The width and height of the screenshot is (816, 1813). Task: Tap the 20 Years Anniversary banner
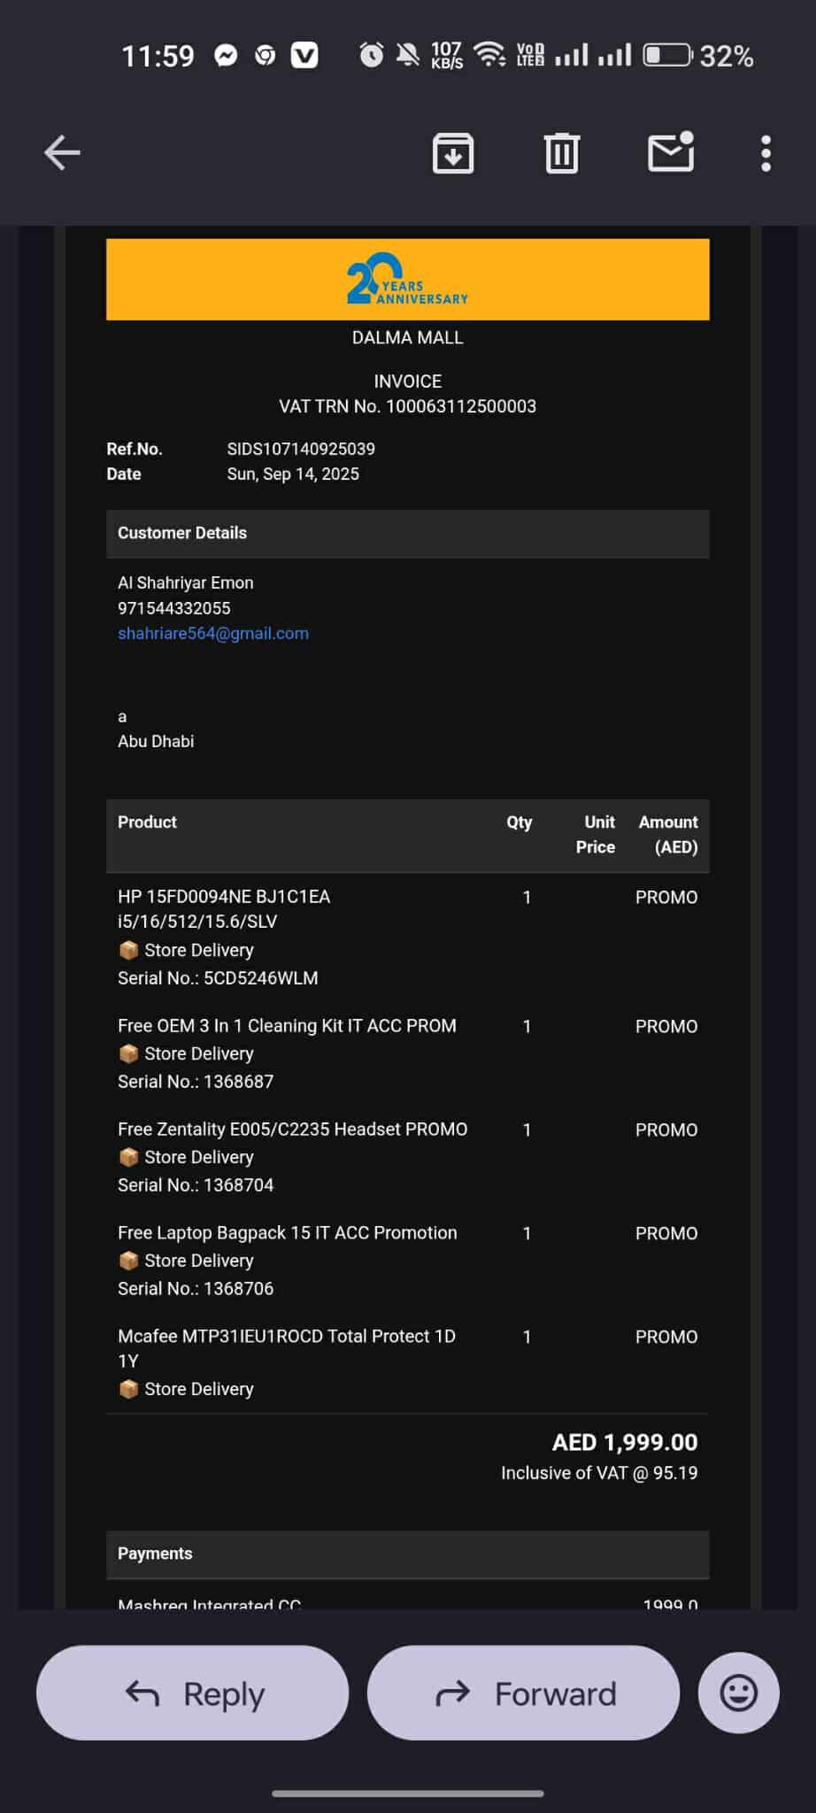(407, 280)
